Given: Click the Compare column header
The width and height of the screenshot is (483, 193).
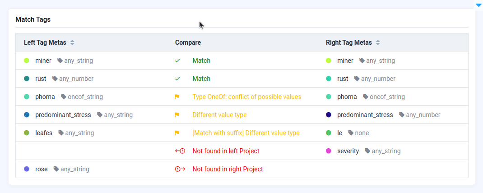Looking at the screenshot, I should [188, 42].
